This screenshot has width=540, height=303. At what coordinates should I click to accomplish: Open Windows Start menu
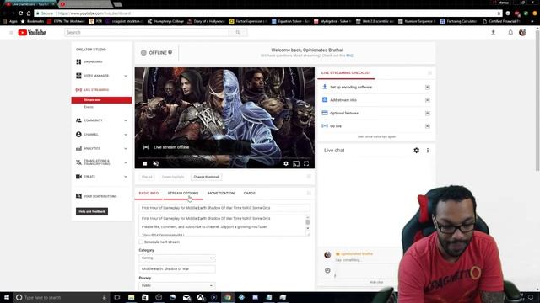[x=7, y=297]
